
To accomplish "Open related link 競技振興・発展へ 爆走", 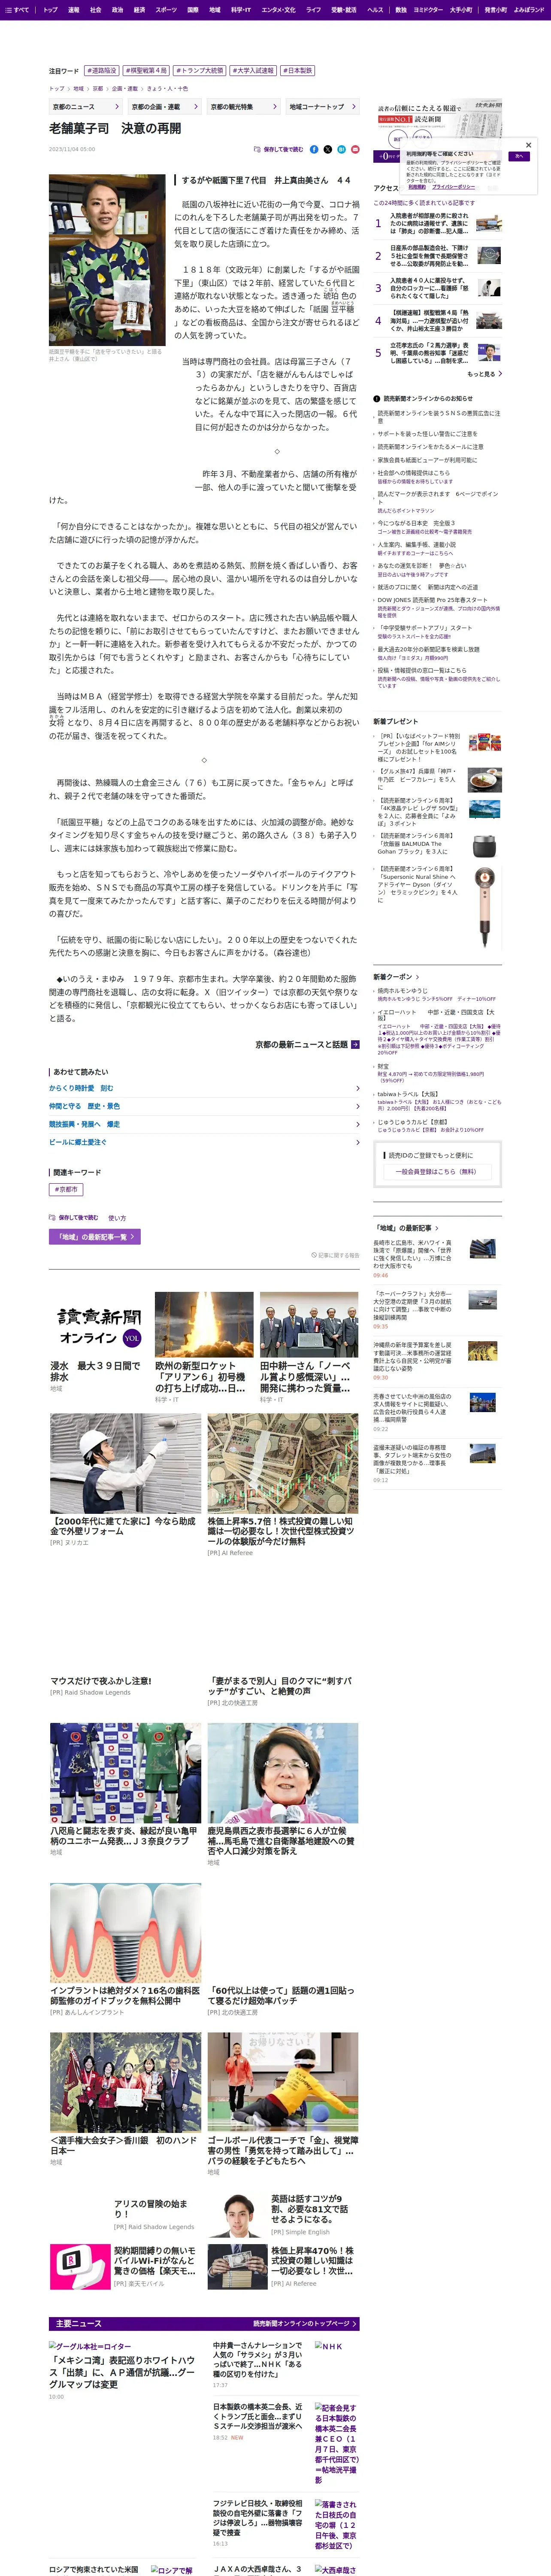I will (204, 1124).
